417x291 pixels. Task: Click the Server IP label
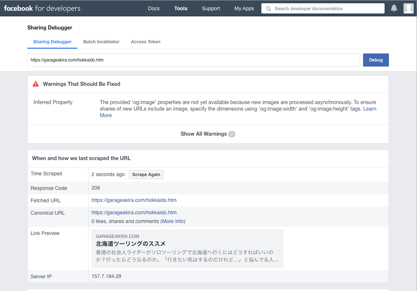(41, 276)
